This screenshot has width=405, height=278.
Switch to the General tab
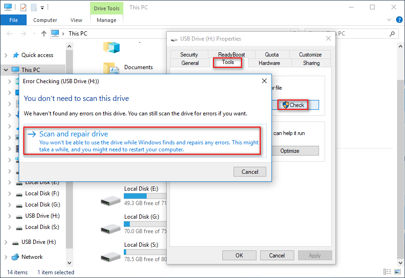(190, 63)
